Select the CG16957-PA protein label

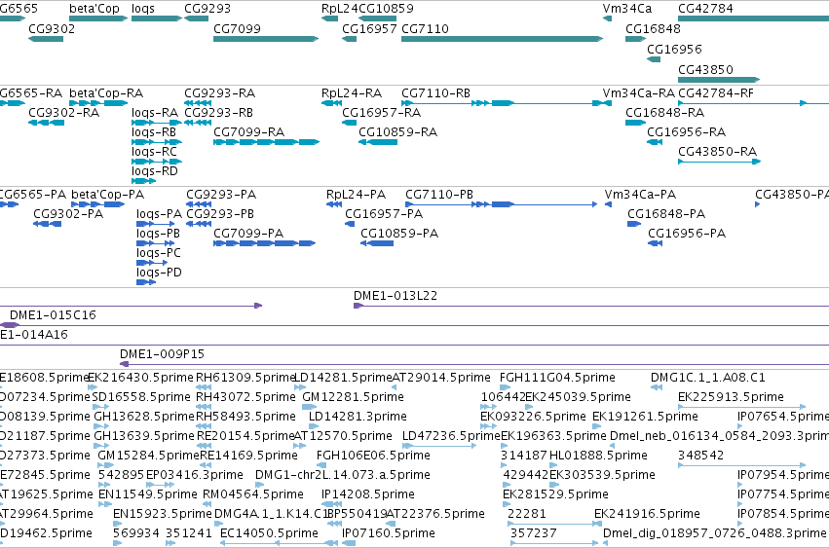(x=384, y=214)
